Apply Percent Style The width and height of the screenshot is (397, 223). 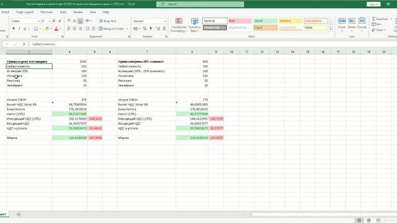pyautogui.click(x=145, y=28)
